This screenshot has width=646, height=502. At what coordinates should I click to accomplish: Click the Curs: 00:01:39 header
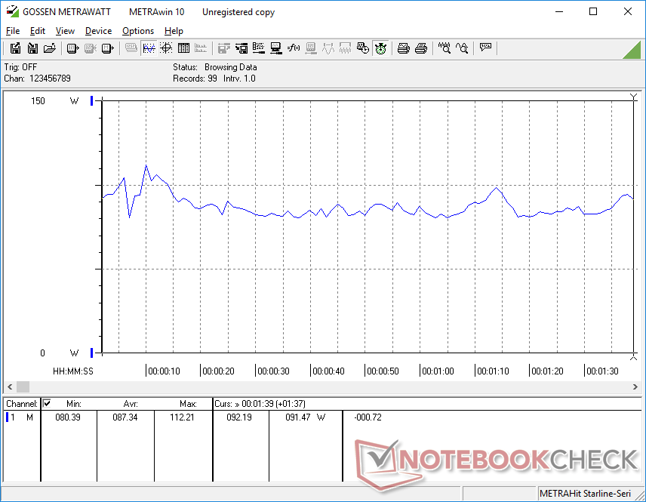click(x=260, y=404)
